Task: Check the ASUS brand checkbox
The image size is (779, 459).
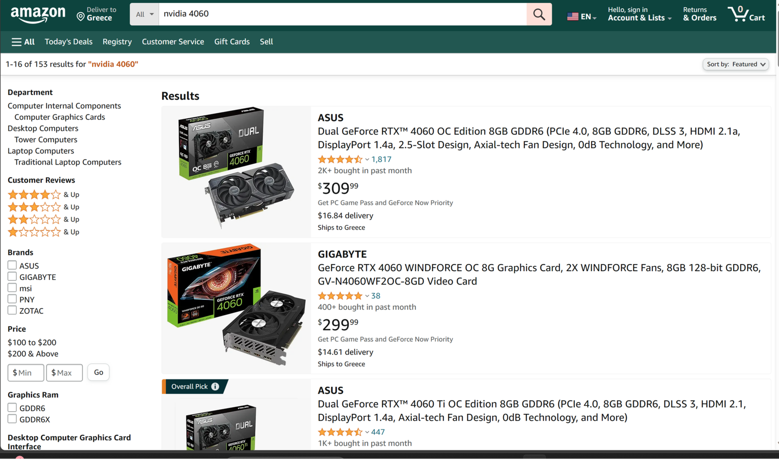Action: click(x=12, y=265)
